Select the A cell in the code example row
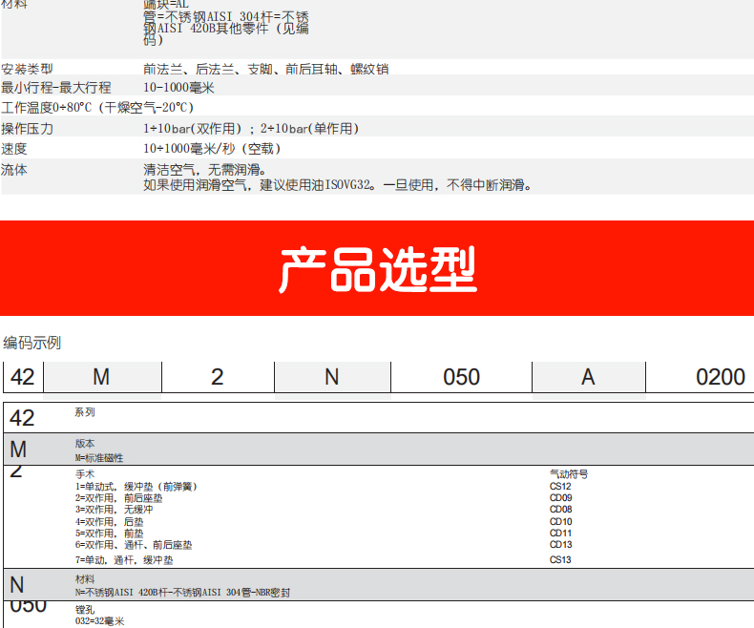The width and height of the screenshot is (754, 628). [588, 377]
